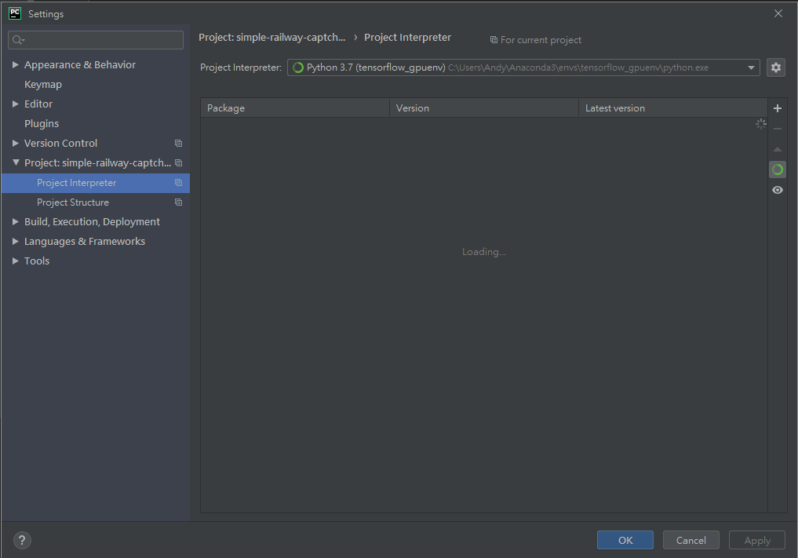Open the Plugins settings page
This screenshot has height=558, width=798.
coord(42,124)
